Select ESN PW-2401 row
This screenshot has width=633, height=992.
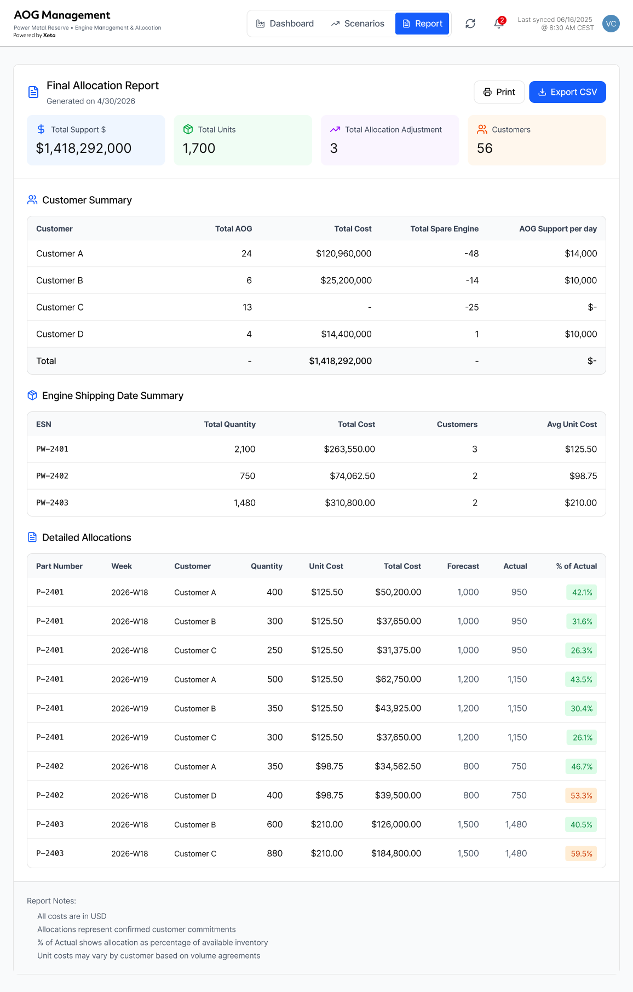[x=316, y=449]
